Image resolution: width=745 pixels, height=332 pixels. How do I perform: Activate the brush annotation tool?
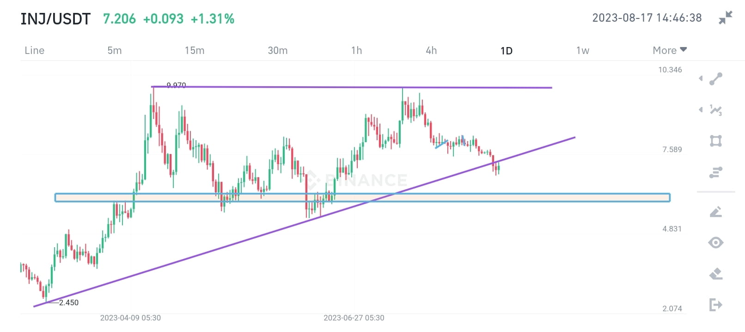[715, 212]
